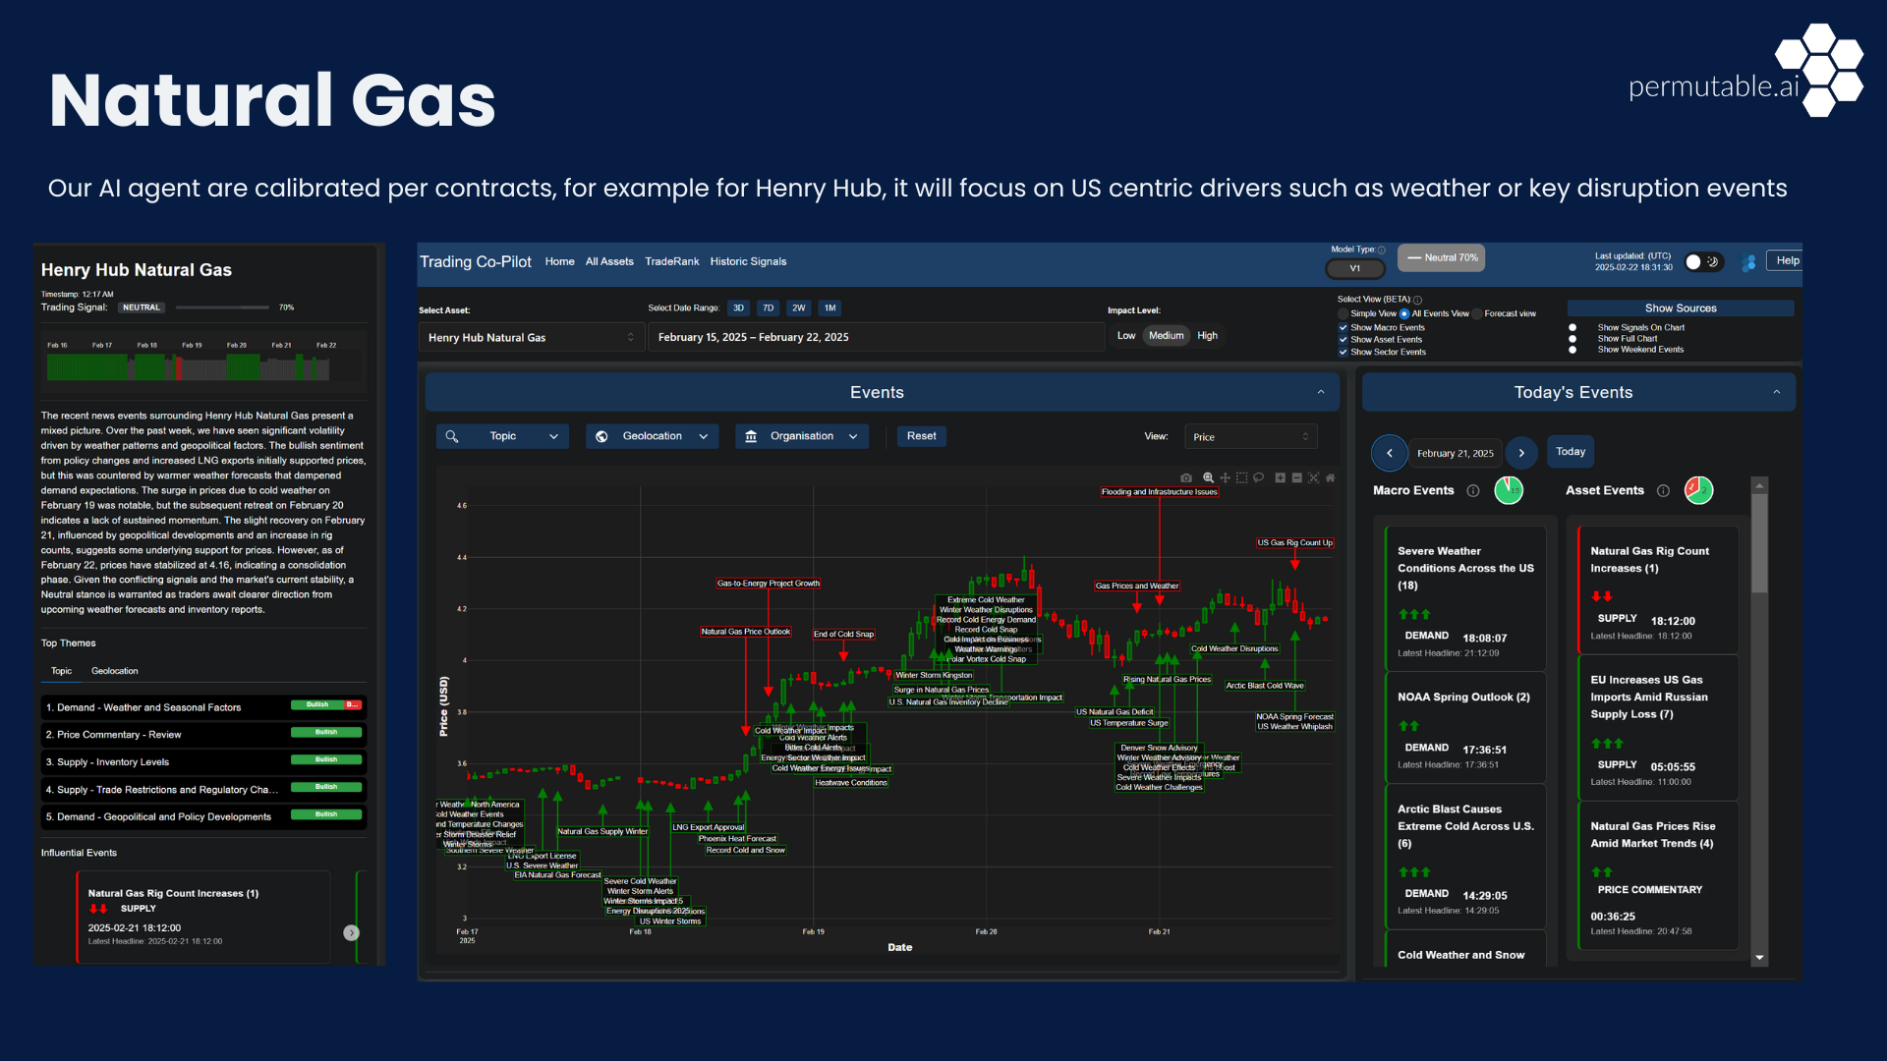The width and height of the screenshot is (1887, 1061).
Task: Click the Reset filter button
Action: (921, 436)
